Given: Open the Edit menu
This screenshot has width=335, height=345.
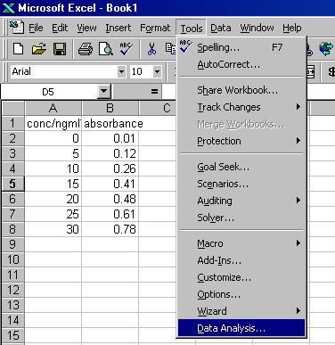Looking at the screenshot, I should (x=60, y=28).
